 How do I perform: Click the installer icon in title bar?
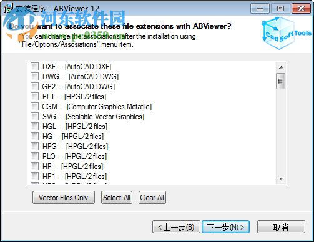(8, 8)
